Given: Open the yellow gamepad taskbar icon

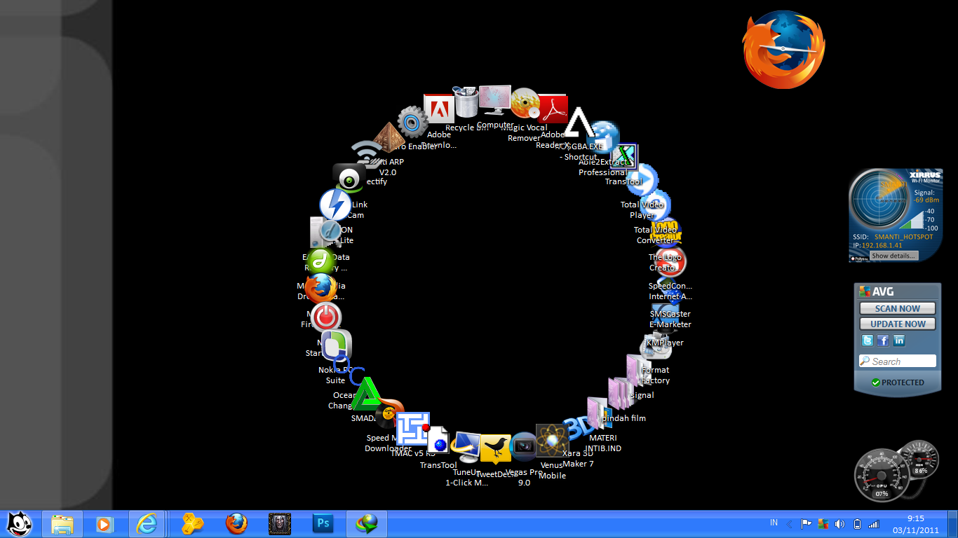Looking at the screenshot, I should coord(192,523).
